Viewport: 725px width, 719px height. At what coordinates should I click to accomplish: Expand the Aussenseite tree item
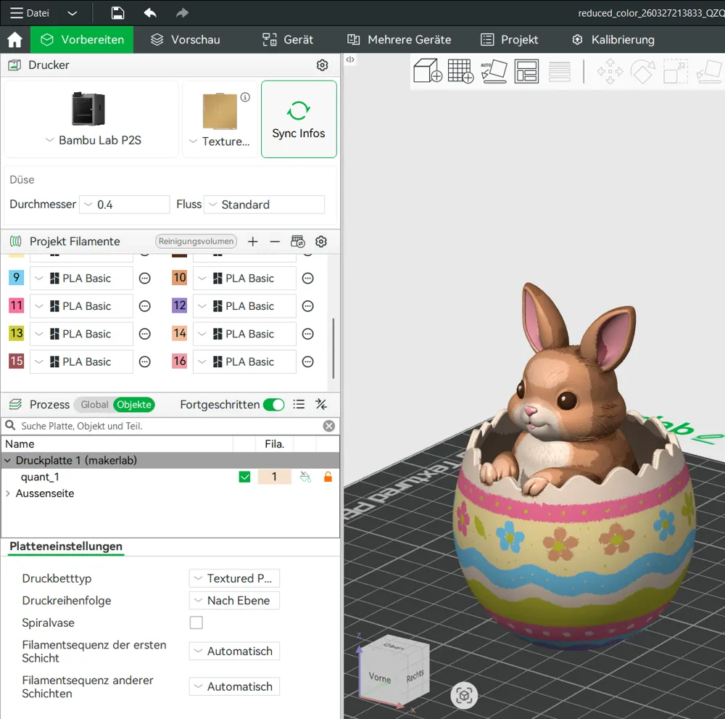[x=8, y=493]
